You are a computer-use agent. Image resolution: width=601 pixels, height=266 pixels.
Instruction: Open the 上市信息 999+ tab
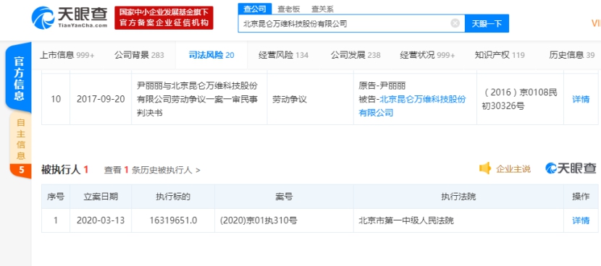tap(67, 55)
